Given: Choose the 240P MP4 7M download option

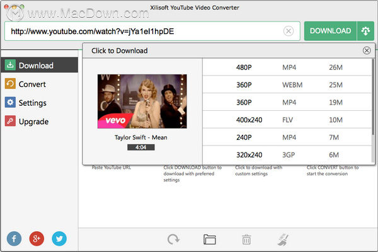Looking at the screenshot, I should pos(287,137).
